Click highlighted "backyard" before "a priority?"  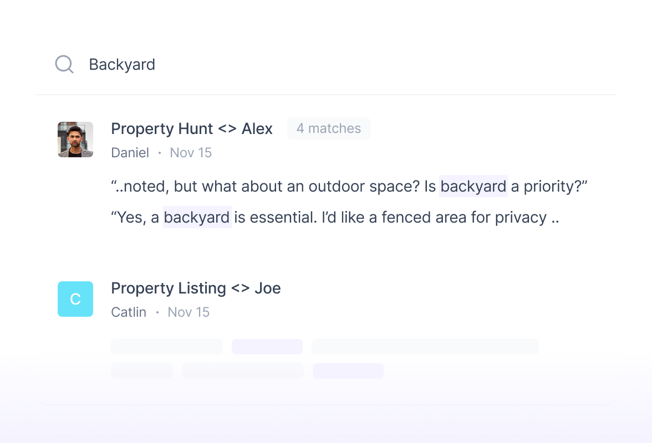pyautogui.click(x=473, y=187)
